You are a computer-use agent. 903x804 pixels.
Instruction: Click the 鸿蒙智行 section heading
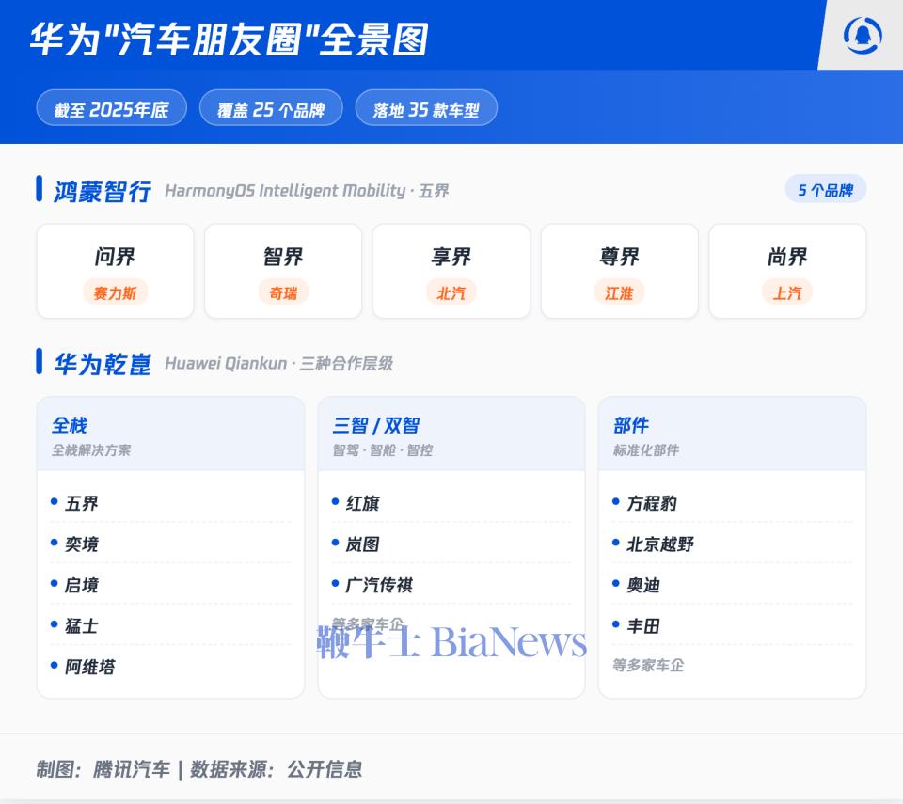click(x=103, y=191)
